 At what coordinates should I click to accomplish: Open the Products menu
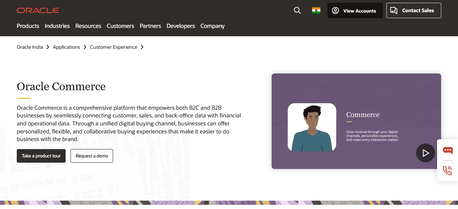[28, 26]
